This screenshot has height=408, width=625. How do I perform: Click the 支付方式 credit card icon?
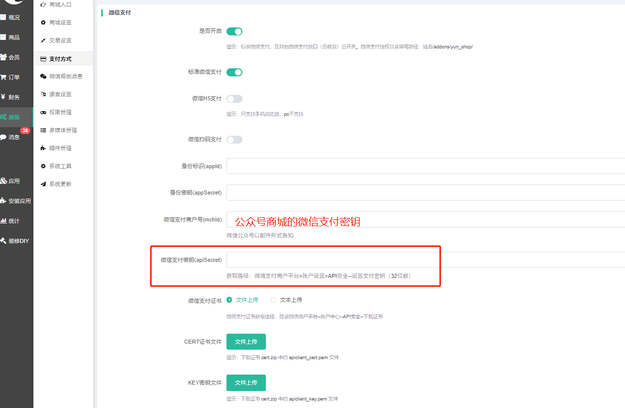point(43,59)
